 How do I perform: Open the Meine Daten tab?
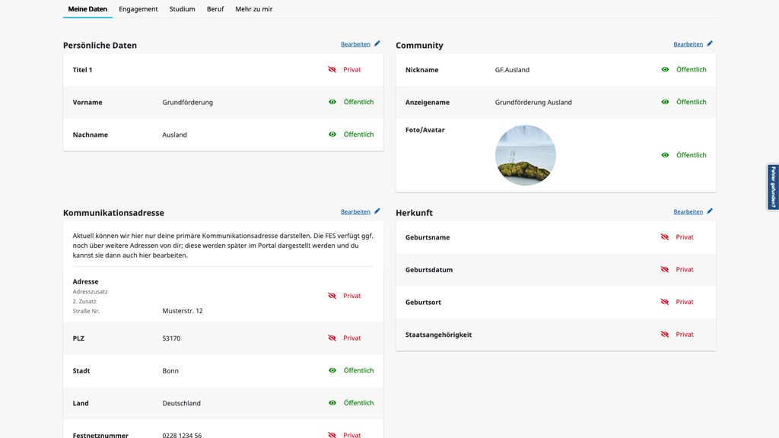click(87, 9)
